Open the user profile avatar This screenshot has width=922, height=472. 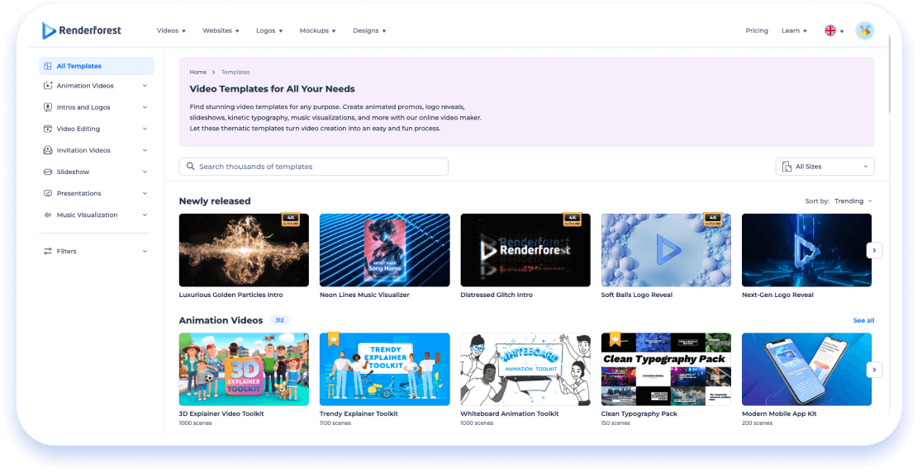click(x=864, y=31)
